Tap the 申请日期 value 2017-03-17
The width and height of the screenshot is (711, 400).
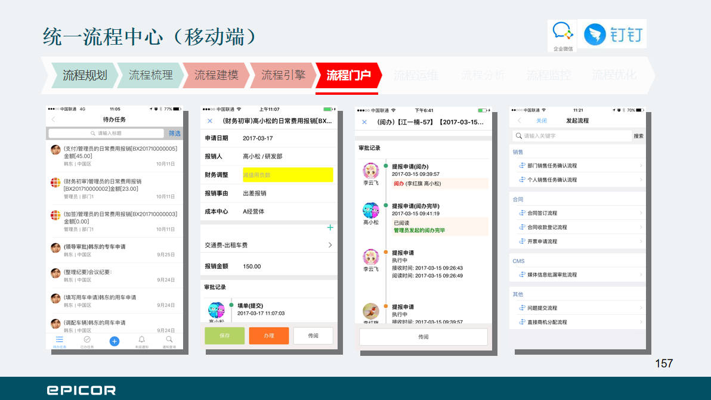258,138
